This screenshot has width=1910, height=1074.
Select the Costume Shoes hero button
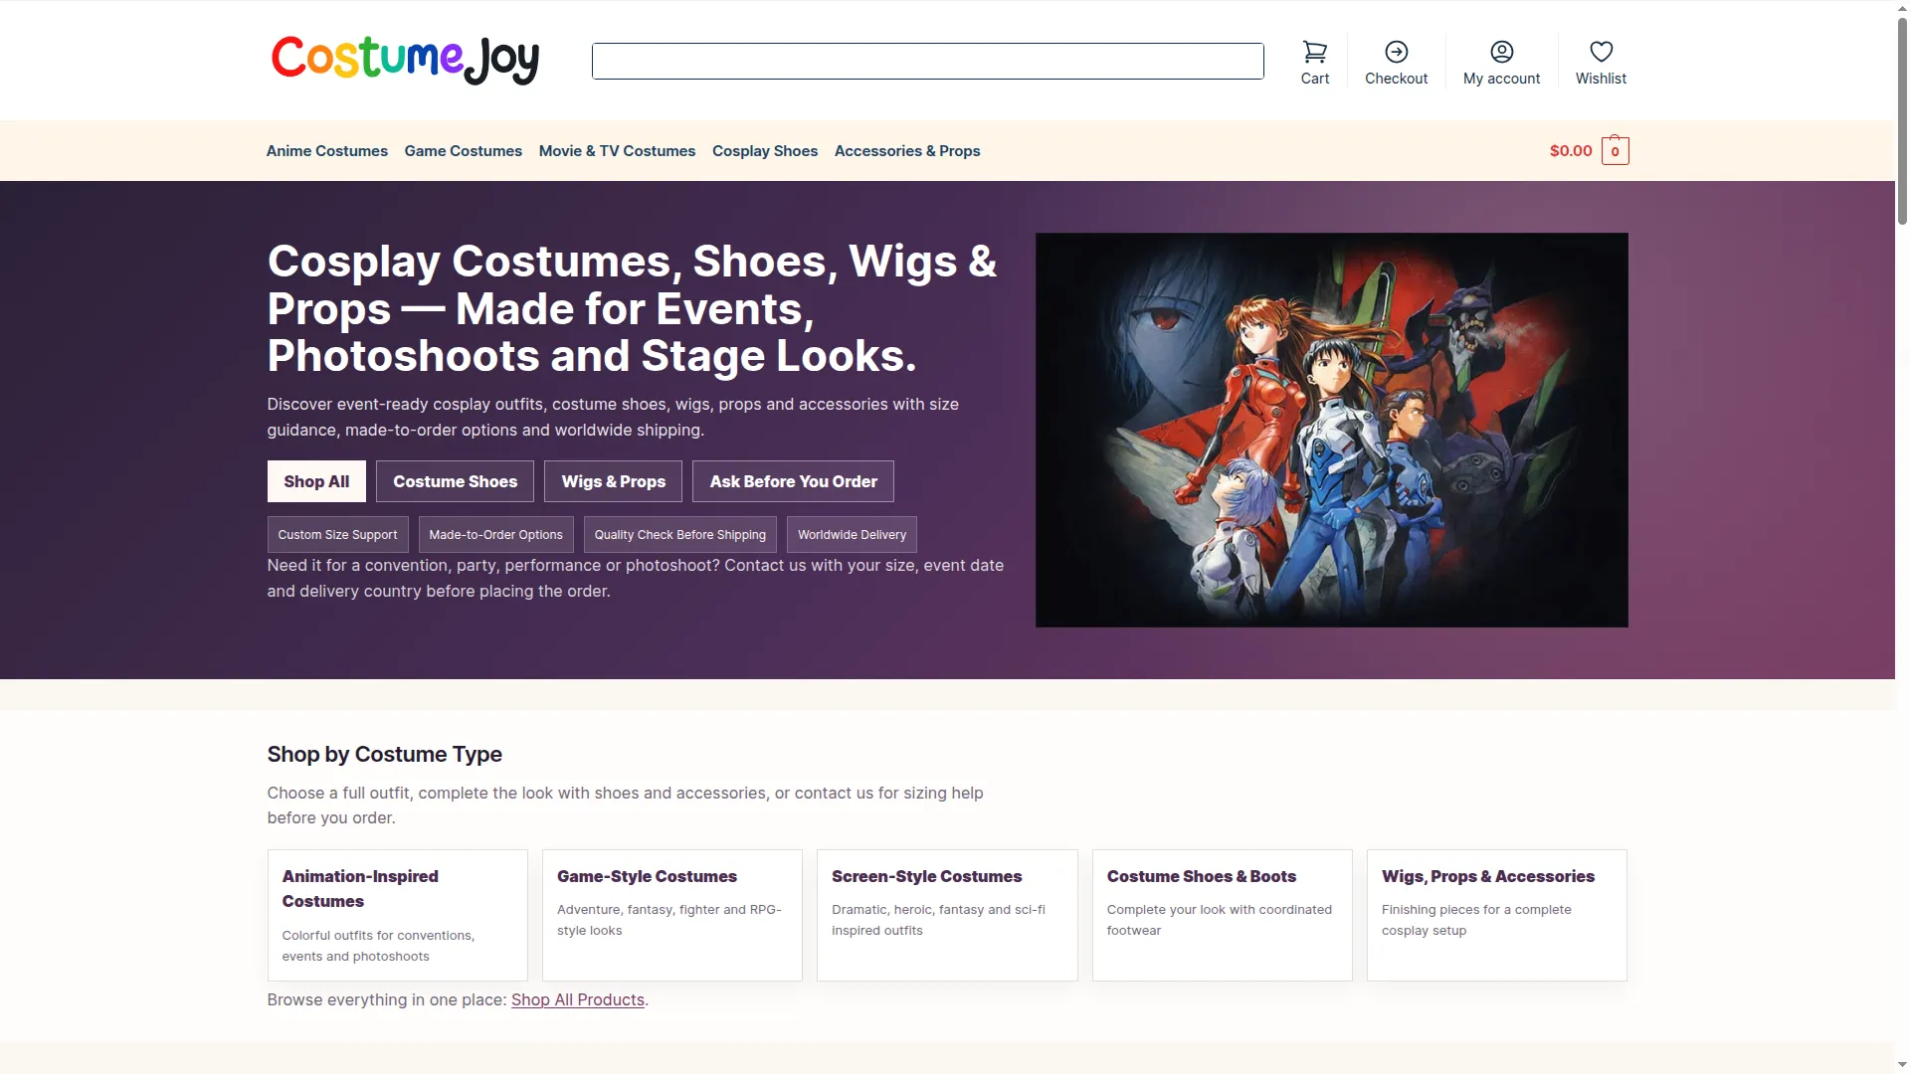pos(455,481)
